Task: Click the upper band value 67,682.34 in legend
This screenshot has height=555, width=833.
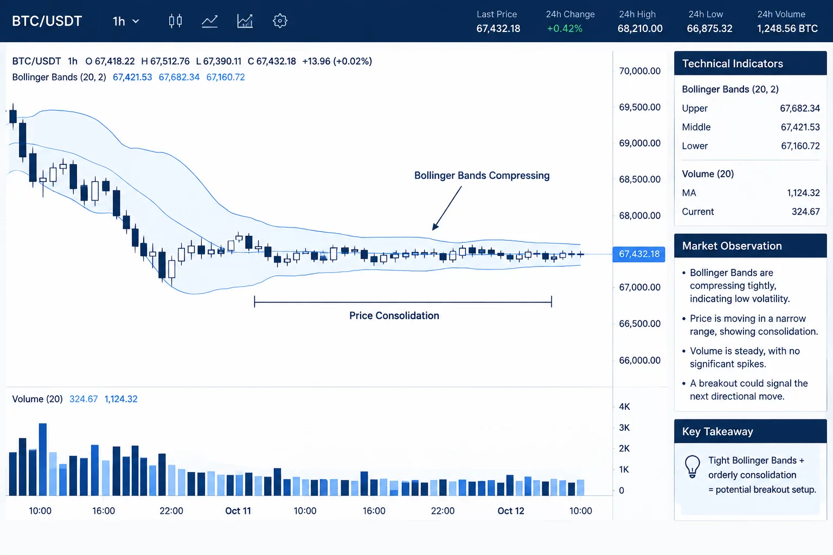Action: click(179, 77)
